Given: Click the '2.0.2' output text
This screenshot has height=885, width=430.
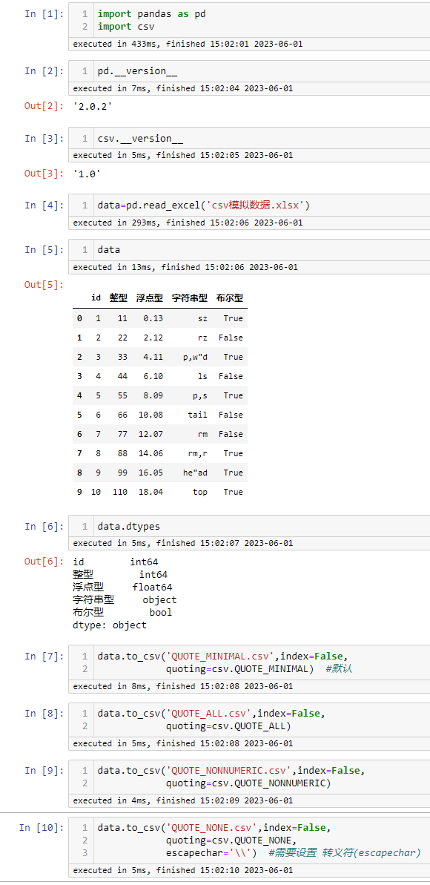Looking at the screenshot, I should (93, 105).
